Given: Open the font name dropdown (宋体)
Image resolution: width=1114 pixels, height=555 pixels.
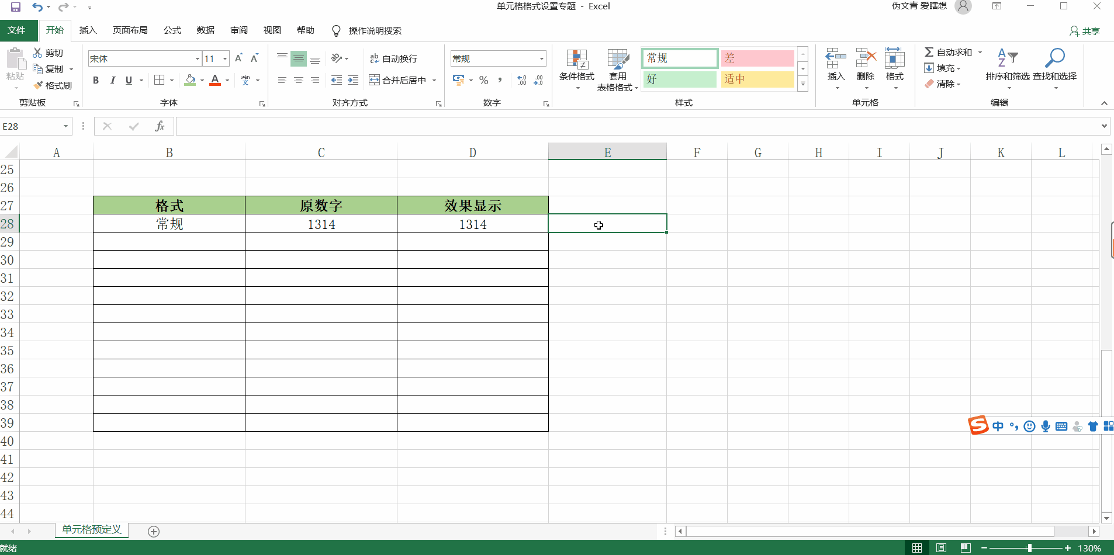Looking at the screenshot, I should click(197, 58).
